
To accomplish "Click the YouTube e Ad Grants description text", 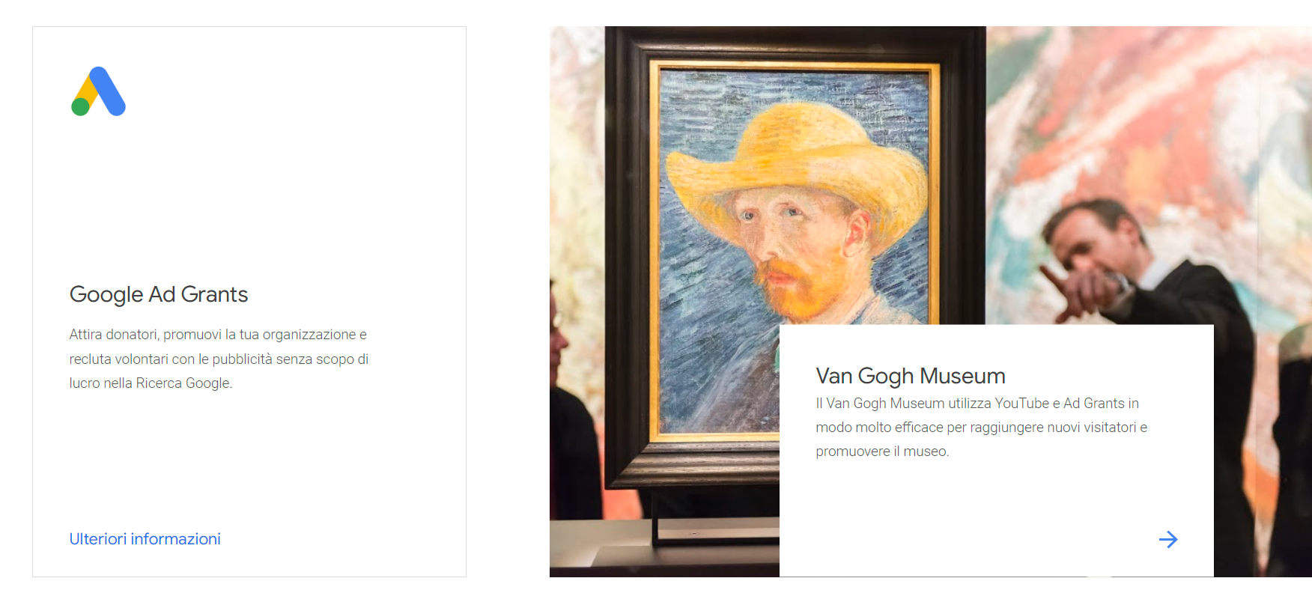I will [x=981, y=428].
